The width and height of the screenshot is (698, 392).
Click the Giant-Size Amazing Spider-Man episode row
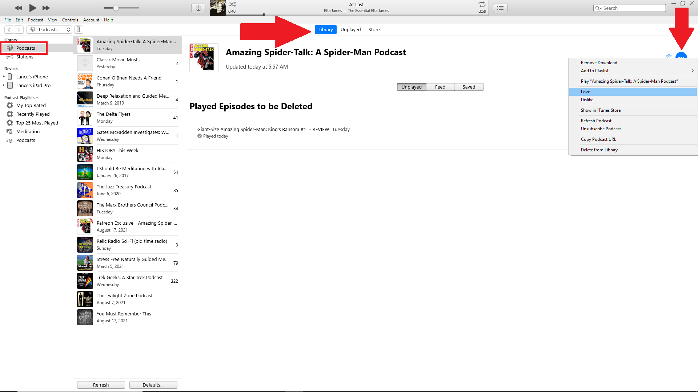pyautogui.click(x=377, y=132)
